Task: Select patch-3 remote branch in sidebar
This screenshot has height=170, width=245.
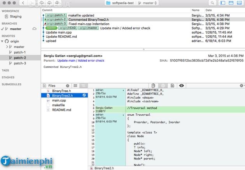Action: pos(20,63)
